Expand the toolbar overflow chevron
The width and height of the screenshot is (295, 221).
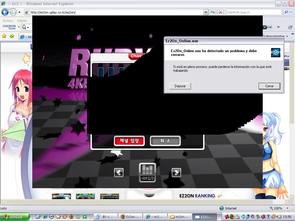coord(279,27)
